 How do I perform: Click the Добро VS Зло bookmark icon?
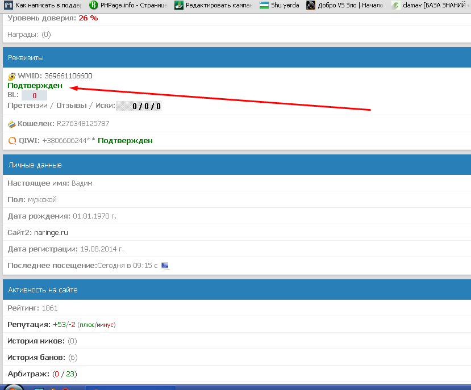[x=311, y=5]
